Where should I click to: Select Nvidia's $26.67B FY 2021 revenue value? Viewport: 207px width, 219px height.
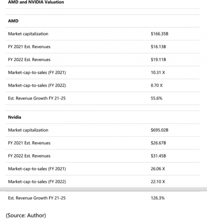158,143
